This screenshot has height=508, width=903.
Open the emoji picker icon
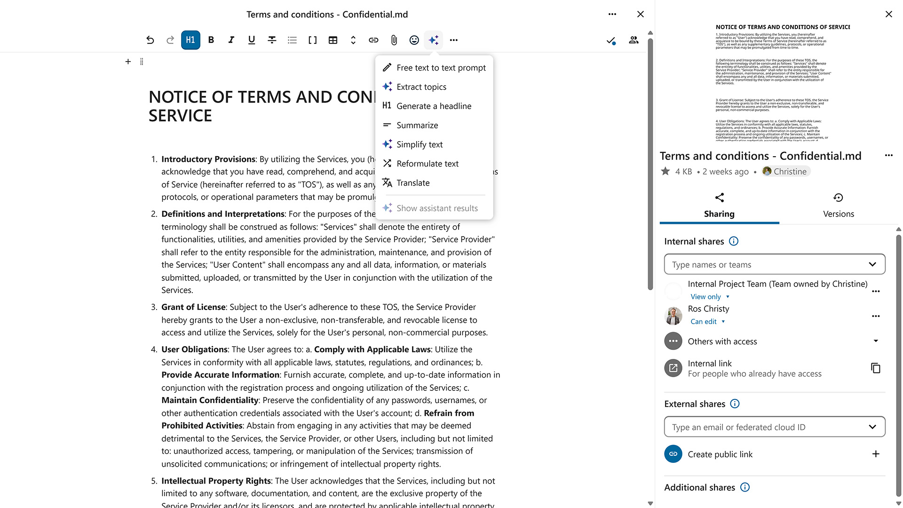pos(414,40)
